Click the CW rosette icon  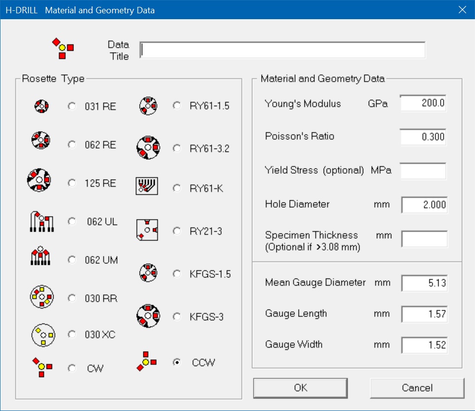[42, 367]
